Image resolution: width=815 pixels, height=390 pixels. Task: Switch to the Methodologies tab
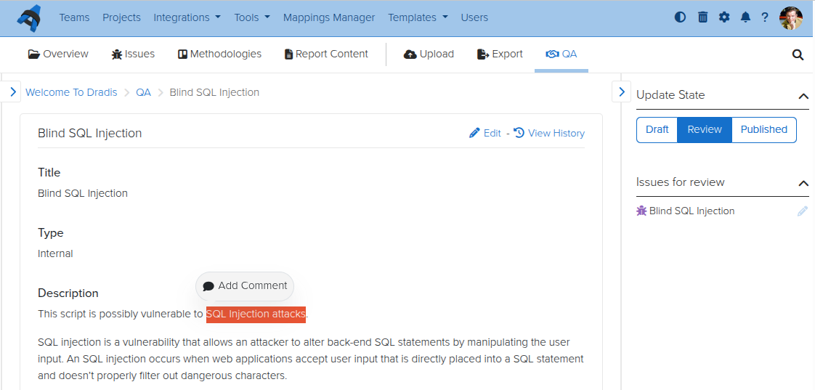click(x=219, y=54)
